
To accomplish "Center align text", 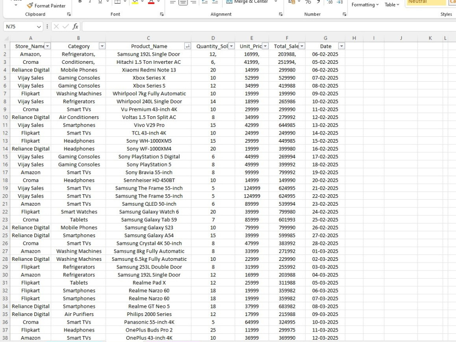I will pyautogui.click(x=183, y=2).
